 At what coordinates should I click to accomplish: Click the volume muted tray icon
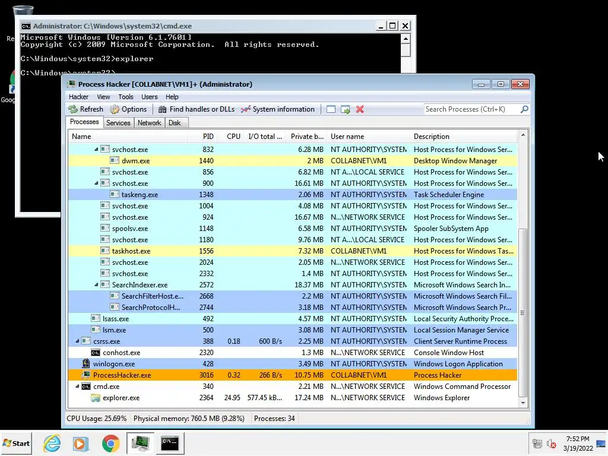coord(551,443)
